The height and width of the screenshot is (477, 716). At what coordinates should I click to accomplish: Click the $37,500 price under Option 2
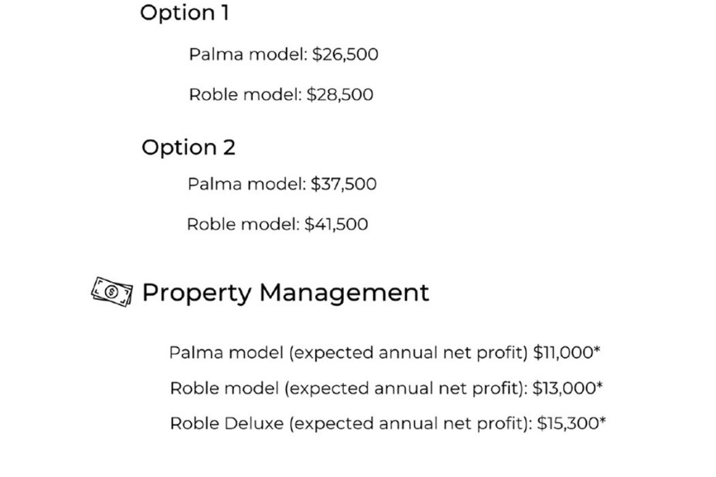tap(344, 184)
